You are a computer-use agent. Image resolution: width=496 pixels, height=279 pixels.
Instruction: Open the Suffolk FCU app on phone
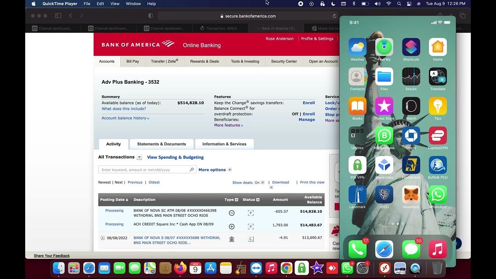437,165
